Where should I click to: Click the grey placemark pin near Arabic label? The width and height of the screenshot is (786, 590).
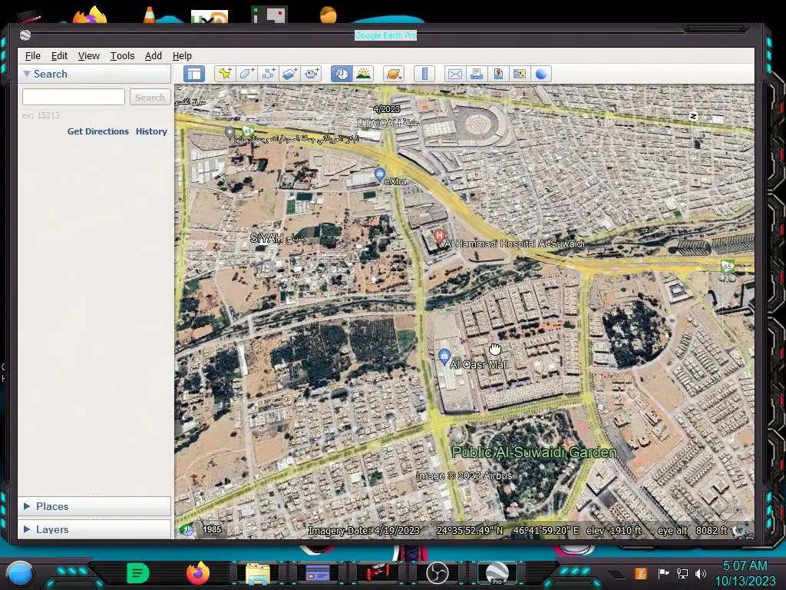pyautogui.click(x=230, y=133)
